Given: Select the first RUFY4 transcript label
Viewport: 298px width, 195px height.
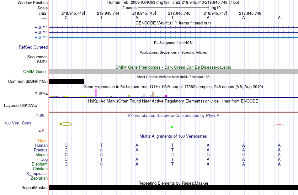Looking at the screenshot, I should (x=41, y=28).
